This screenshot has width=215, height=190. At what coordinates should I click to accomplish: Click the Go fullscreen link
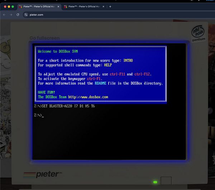[44, 38]
